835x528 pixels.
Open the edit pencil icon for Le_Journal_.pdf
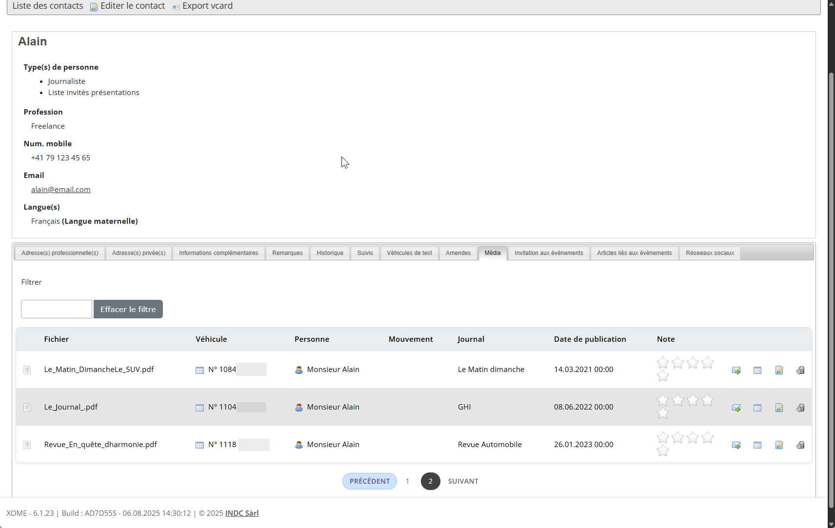tap(779, 408)
